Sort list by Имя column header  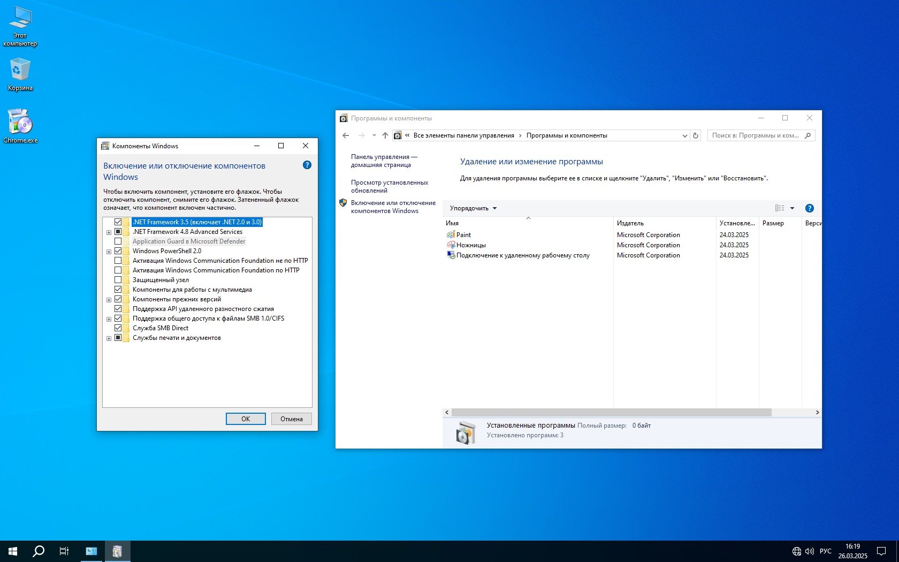pos(452,223)
